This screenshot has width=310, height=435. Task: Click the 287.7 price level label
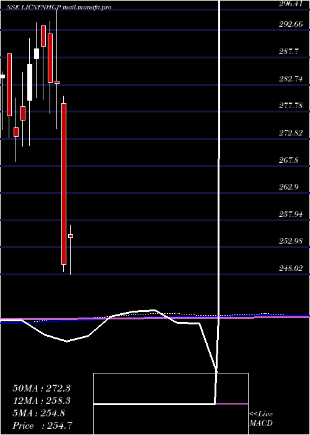pos(289,52)
